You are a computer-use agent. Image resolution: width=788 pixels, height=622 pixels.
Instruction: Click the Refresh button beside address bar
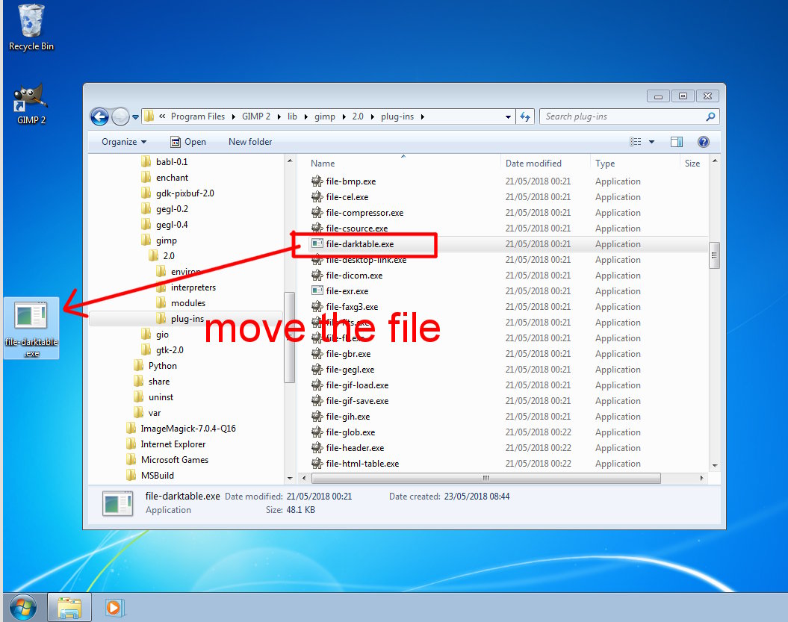pos(525,116)
